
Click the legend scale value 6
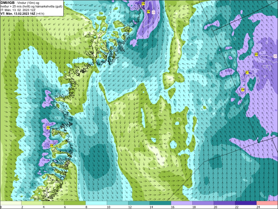coord(65,207)
